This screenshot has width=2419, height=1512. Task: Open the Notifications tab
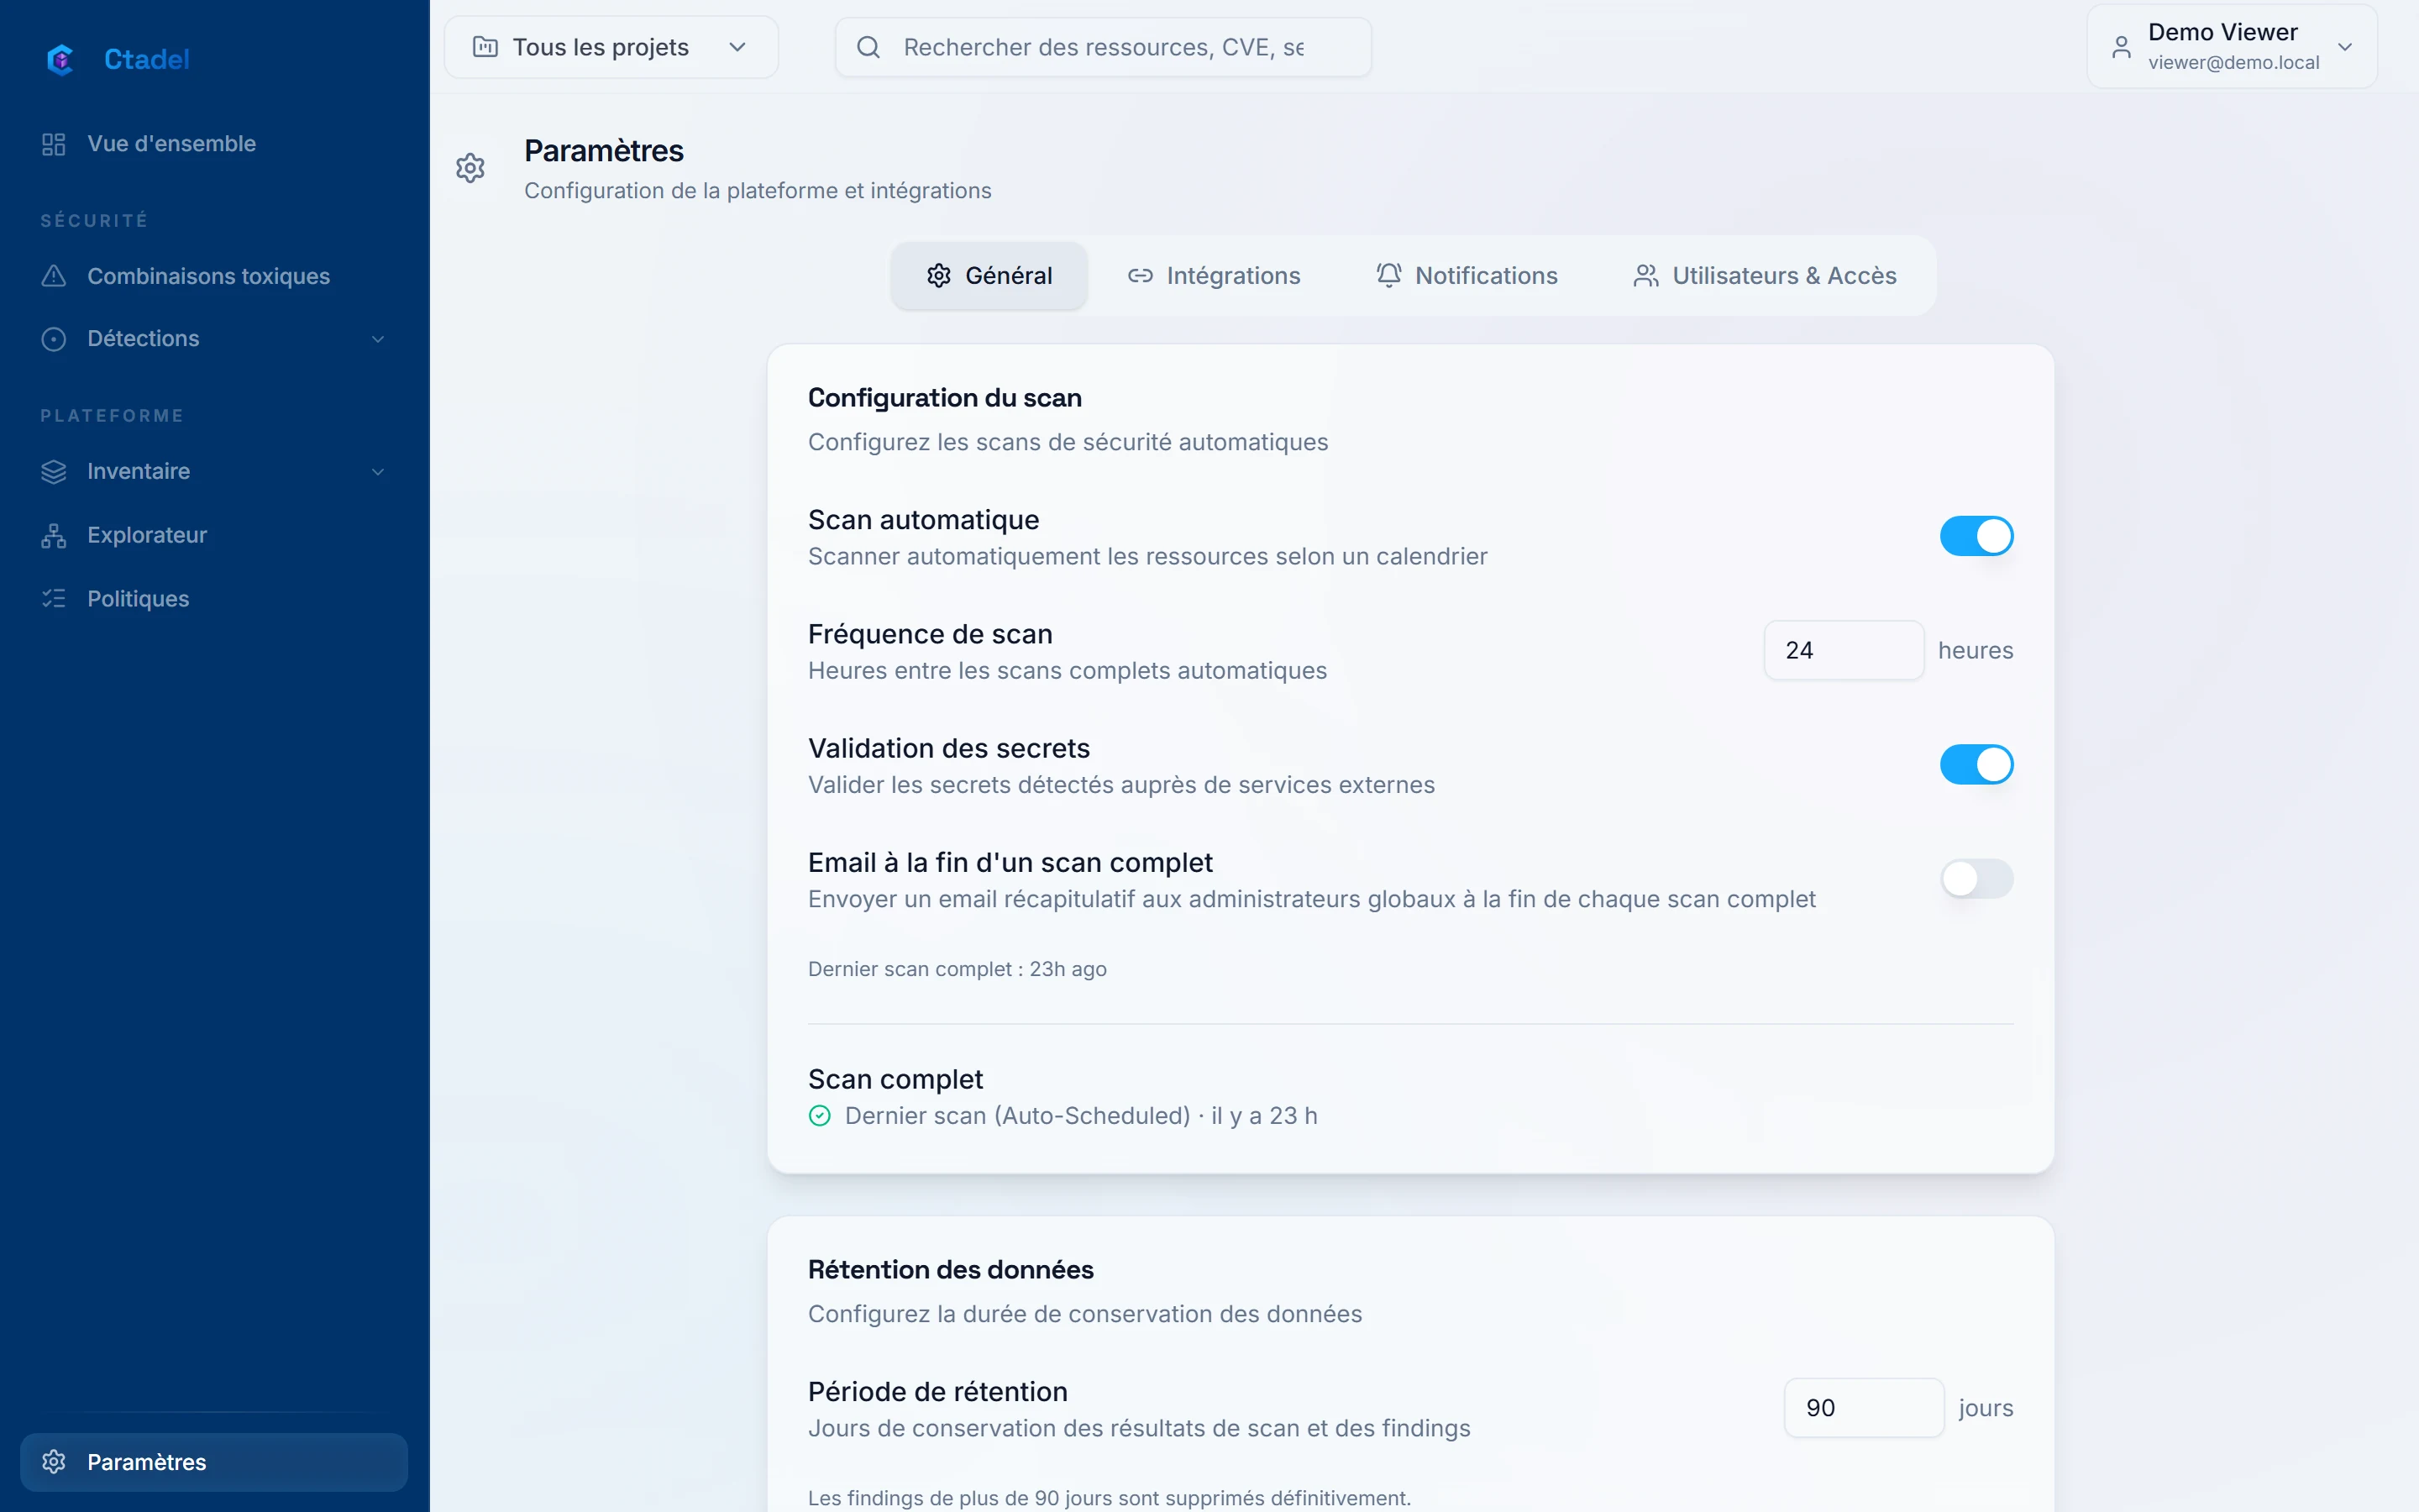point(1467,276)
